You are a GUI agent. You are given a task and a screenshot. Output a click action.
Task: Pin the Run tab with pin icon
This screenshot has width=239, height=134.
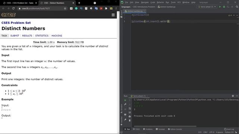[x=125, y=120]
